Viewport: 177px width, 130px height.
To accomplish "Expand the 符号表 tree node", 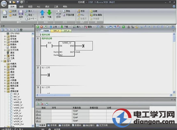I will click(5, 39).
